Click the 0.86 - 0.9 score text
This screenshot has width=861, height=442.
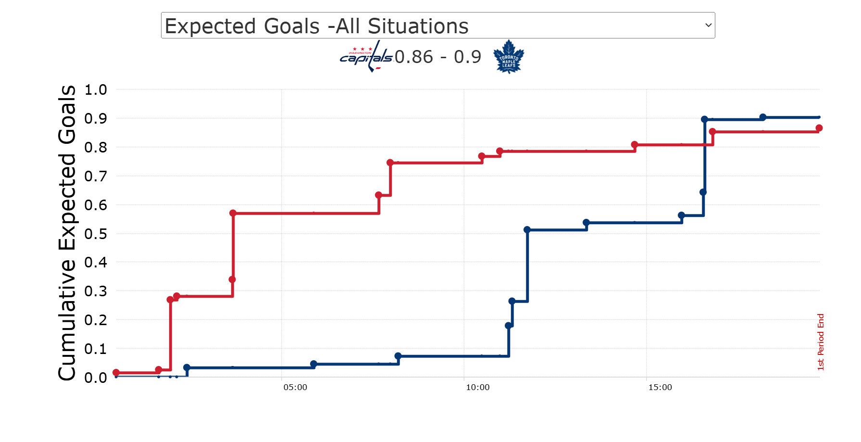[437, 57]
